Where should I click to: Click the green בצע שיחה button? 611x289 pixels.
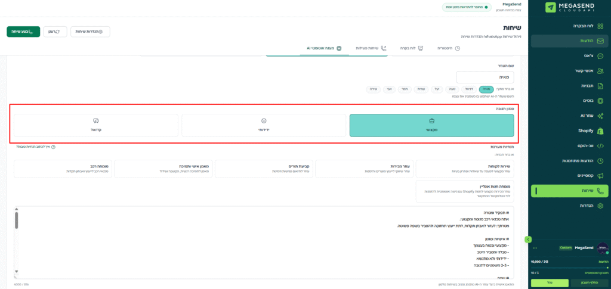click(23, 32)
